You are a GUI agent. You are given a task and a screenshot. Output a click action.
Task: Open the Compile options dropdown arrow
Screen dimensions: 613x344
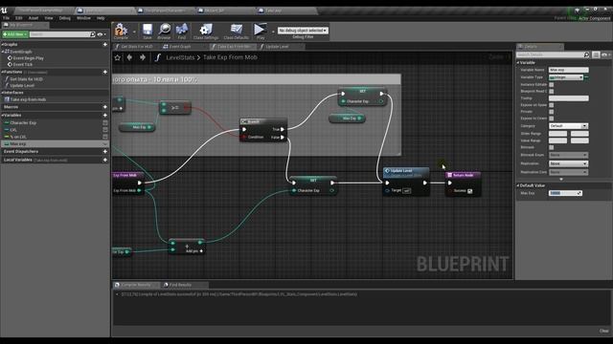(134, 32)
